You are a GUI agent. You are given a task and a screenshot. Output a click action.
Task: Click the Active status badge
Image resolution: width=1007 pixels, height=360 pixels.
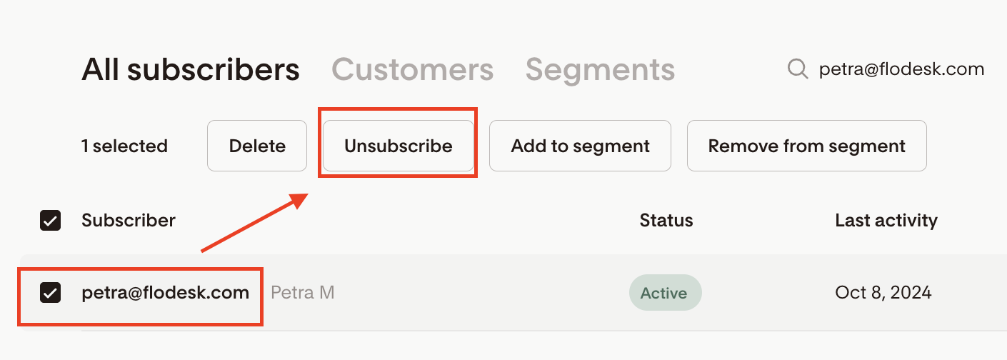pos(664,293)
